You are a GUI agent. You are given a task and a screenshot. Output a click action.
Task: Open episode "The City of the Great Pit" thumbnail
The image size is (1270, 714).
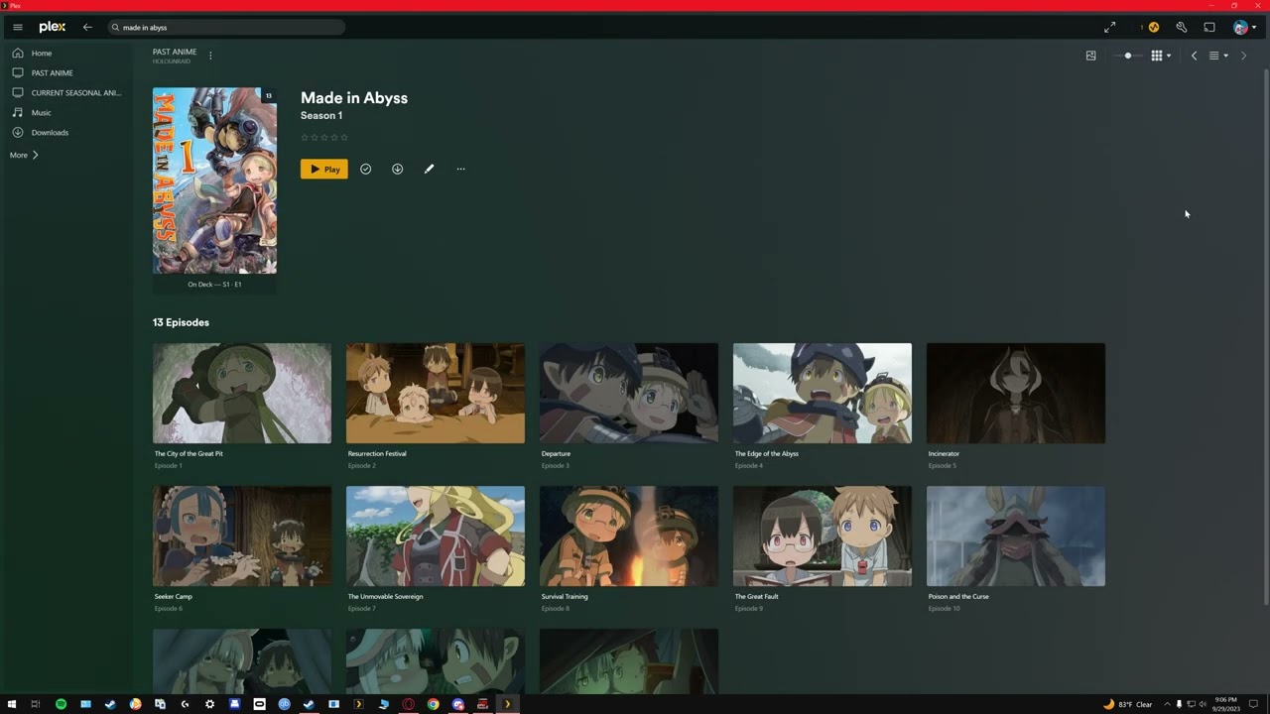(x=242, y=393)
